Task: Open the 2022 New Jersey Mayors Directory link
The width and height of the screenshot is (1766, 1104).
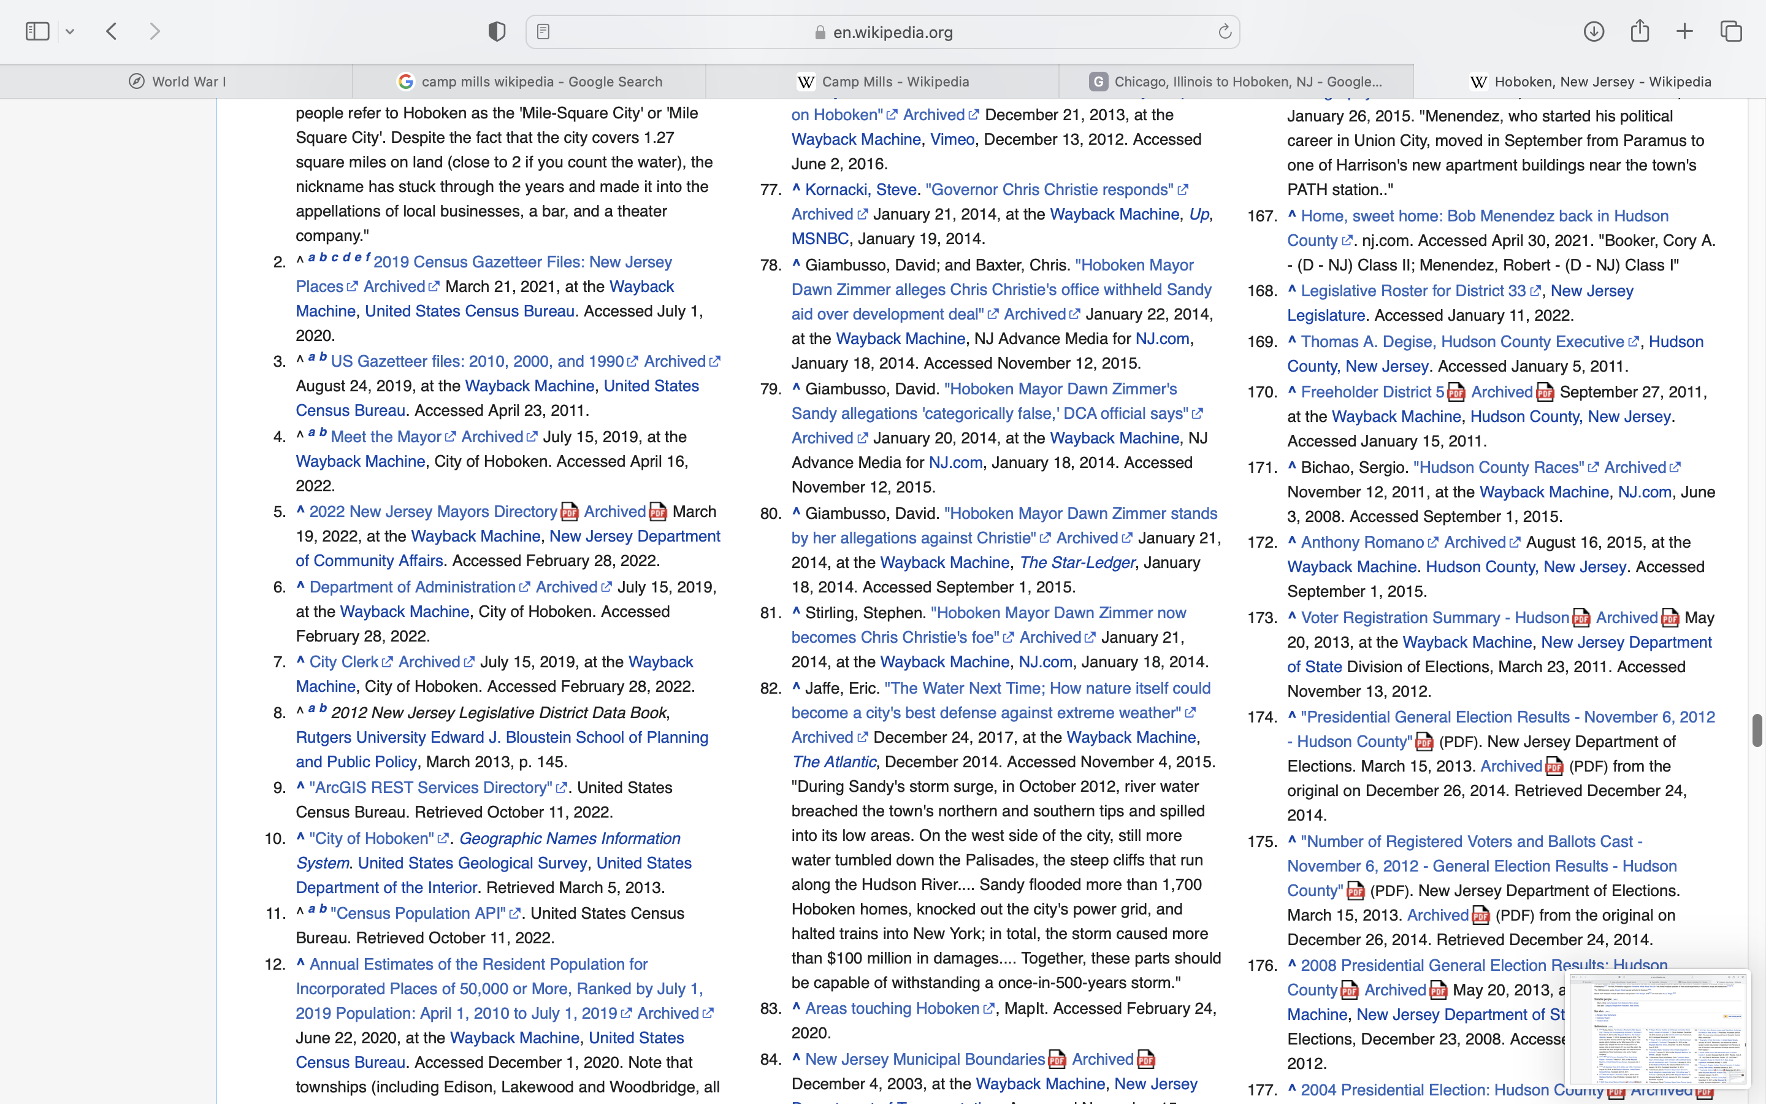Action: point(434,512)
